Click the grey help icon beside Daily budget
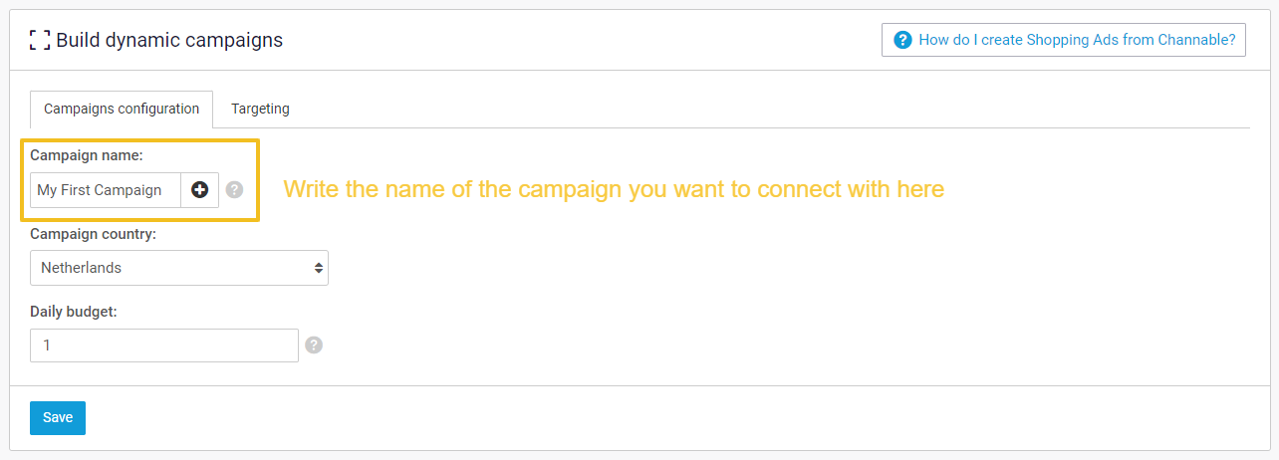Image resolution: width=1279 pixels, height=460 pixels. [314, 345]
